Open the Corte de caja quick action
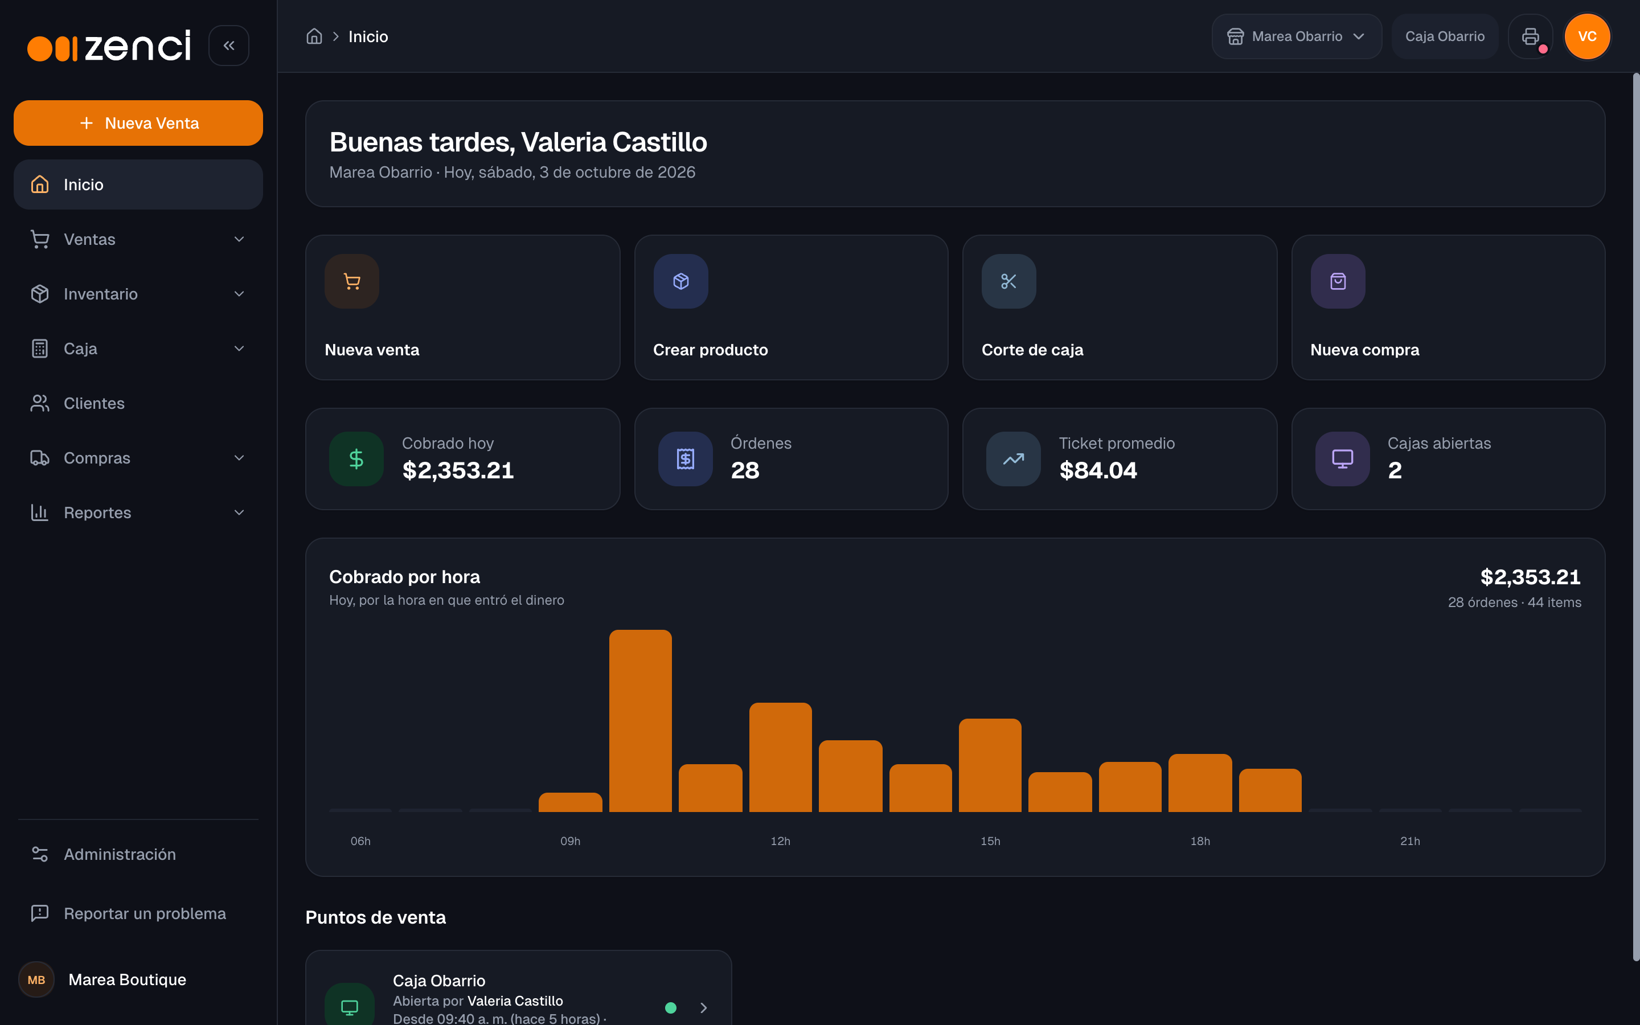Screen dimensions: 1640x1025 pos(1120,307)
